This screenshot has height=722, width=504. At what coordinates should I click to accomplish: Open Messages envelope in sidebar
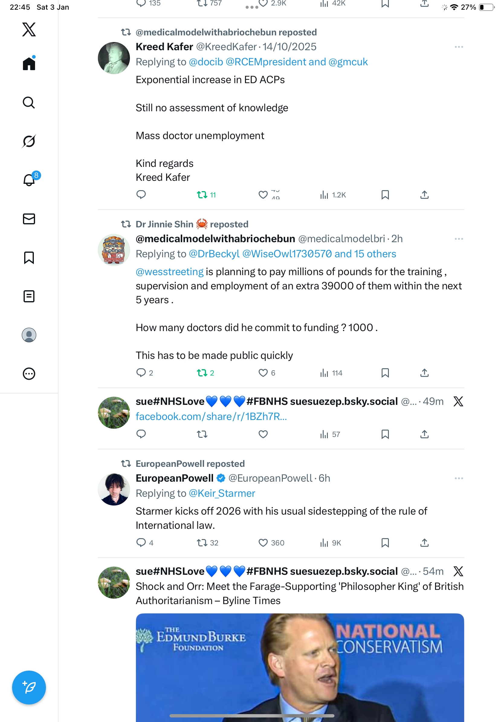coord(29,219)
